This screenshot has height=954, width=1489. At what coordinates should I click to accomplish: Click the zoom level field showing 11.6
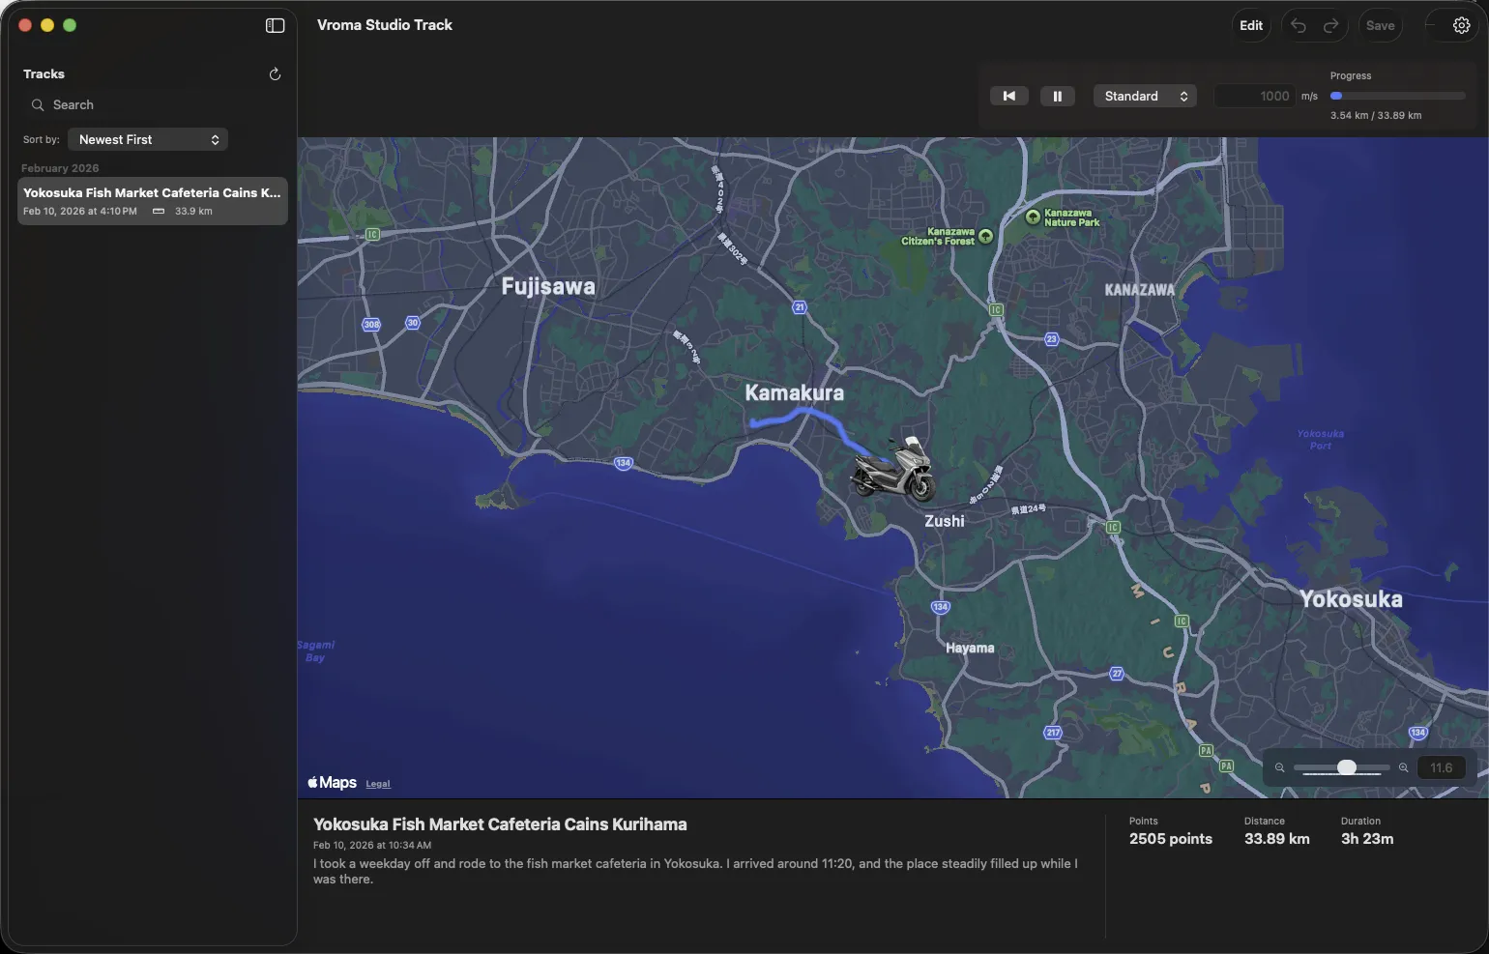[1441, 768]
